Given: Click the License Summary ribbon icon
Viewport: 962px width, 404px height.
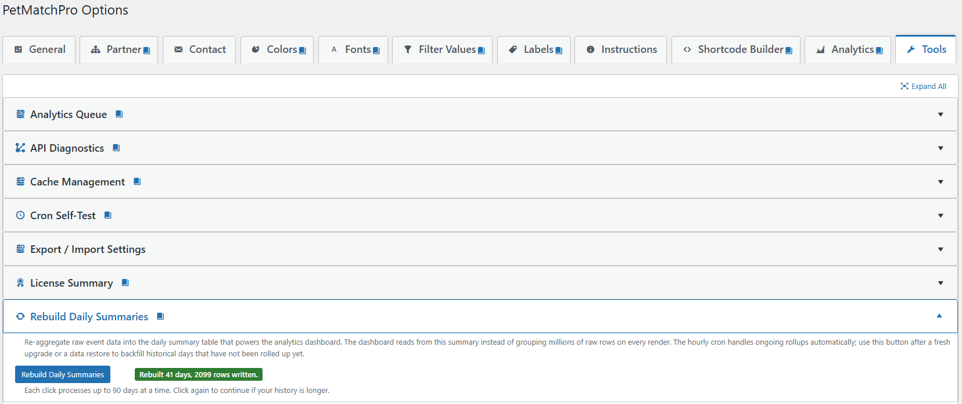Looking at the screenshot, I should 20,283.
